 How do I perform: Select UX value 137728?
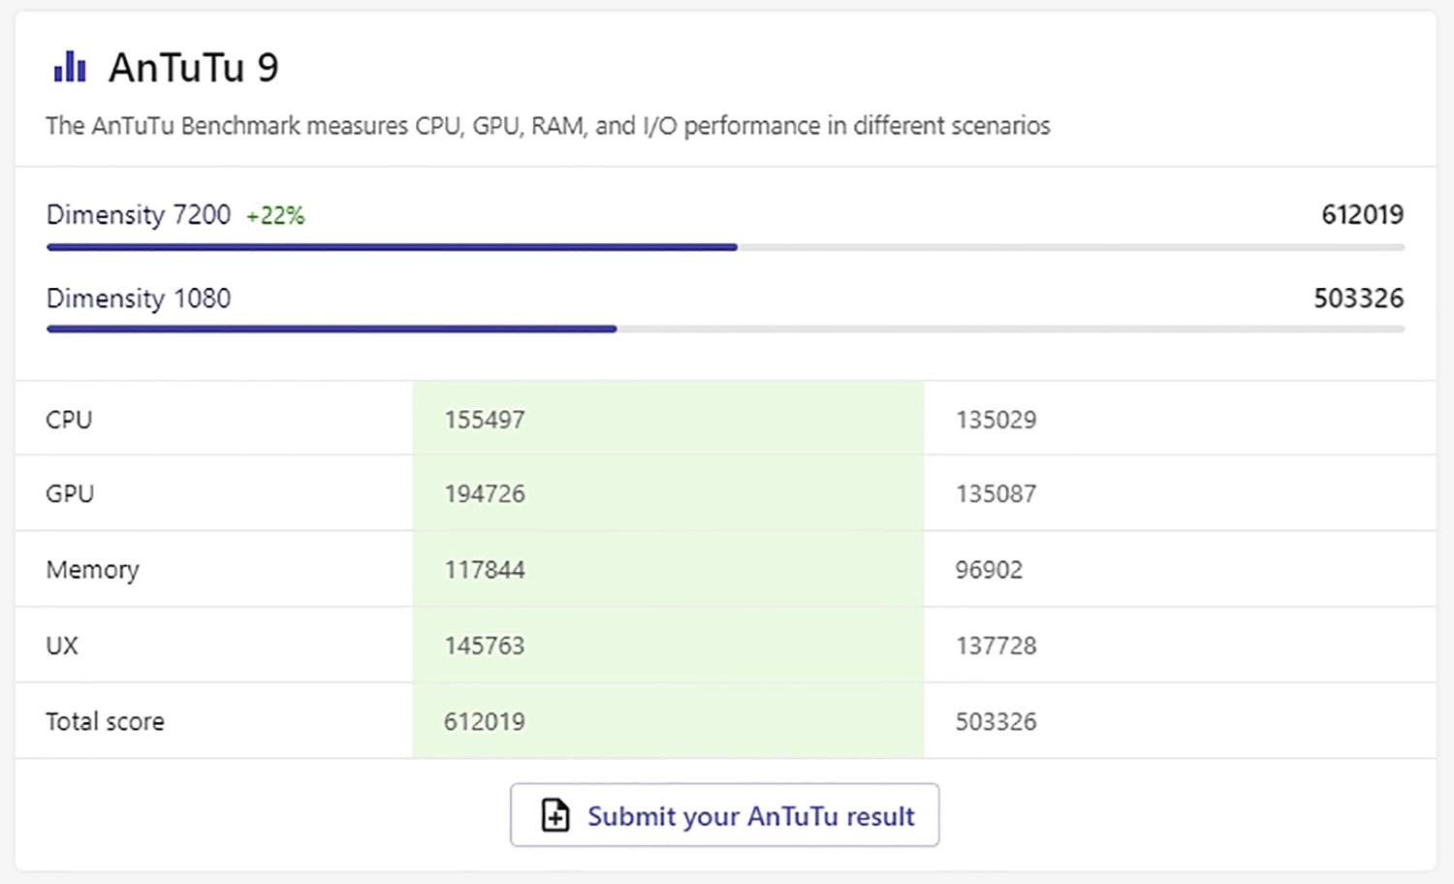coord(996,646)
